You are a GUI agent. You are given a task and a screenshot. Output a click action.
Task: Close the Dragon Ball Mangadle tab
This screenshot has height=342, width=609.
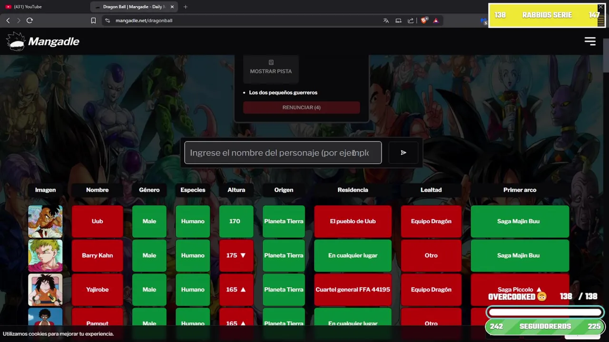[172, 7]
